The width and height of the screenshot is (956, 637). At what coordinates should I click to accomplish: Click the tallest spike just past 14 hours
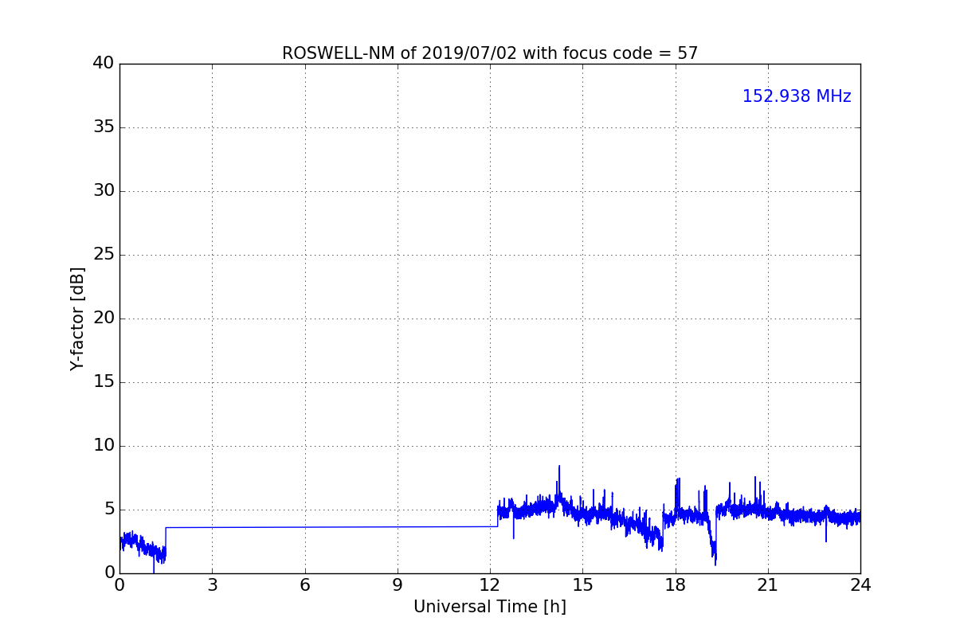(559, 482)
